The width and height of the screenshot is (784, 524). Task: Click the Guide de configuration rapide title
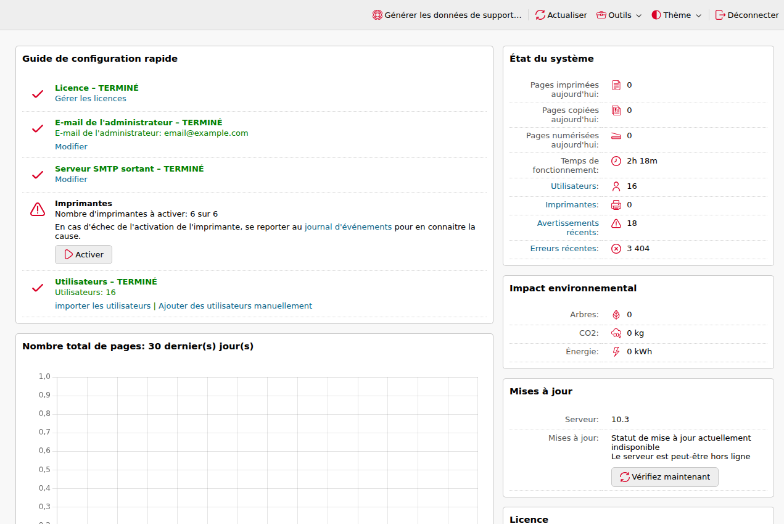pyautogui.click(x=100, y=59)
